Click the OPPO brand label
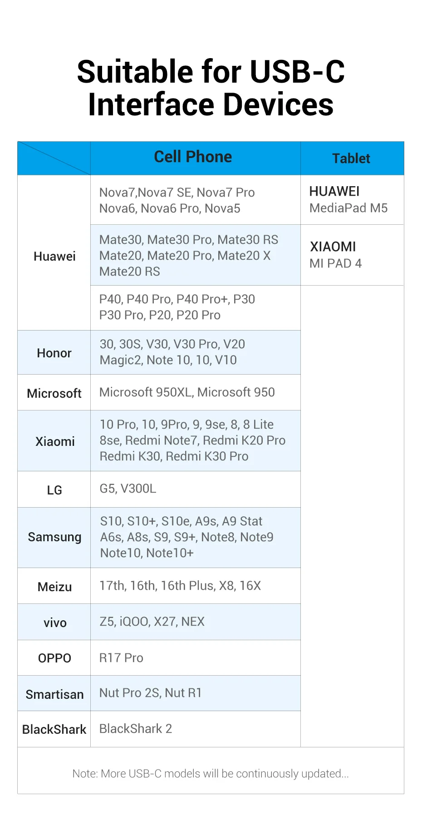 [54, 658]
